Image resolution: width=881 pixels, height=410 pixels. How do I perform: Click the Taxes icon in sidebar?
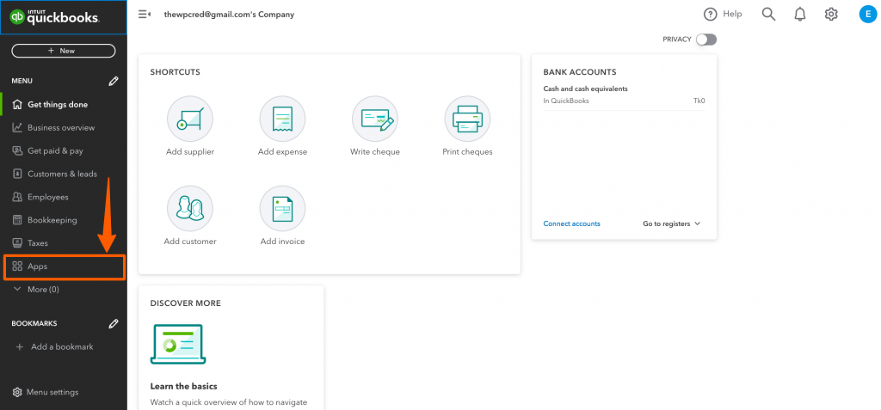pos(17,243)
